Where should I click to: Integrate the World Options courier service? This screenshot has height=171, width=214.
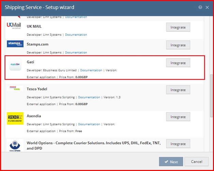178,144
